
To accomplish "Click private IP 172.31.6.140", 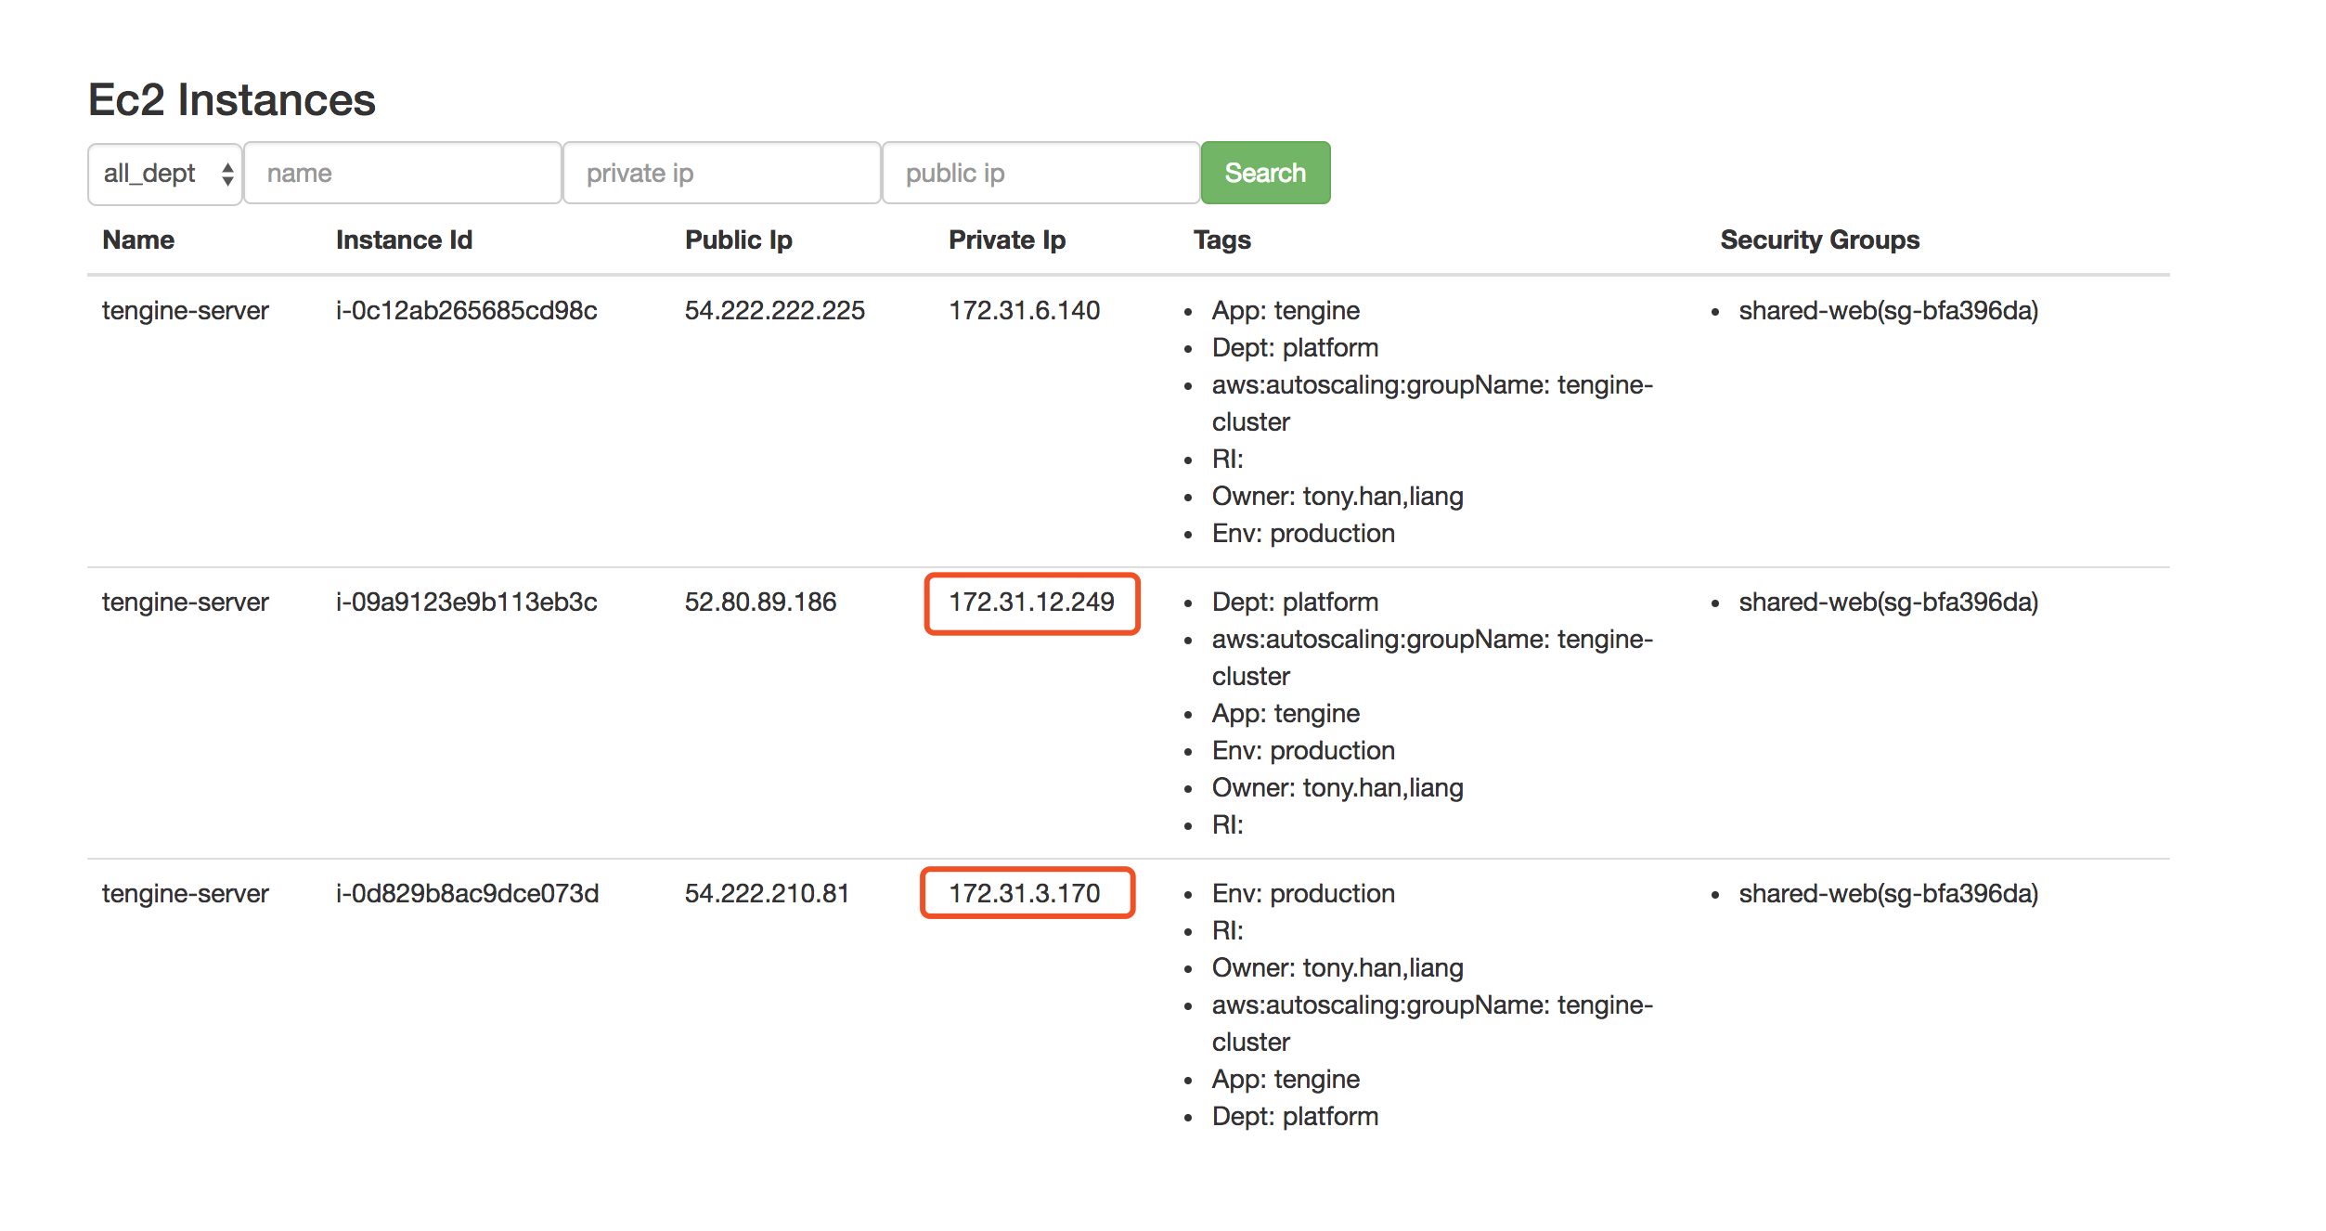I will tap(1024, 311).
